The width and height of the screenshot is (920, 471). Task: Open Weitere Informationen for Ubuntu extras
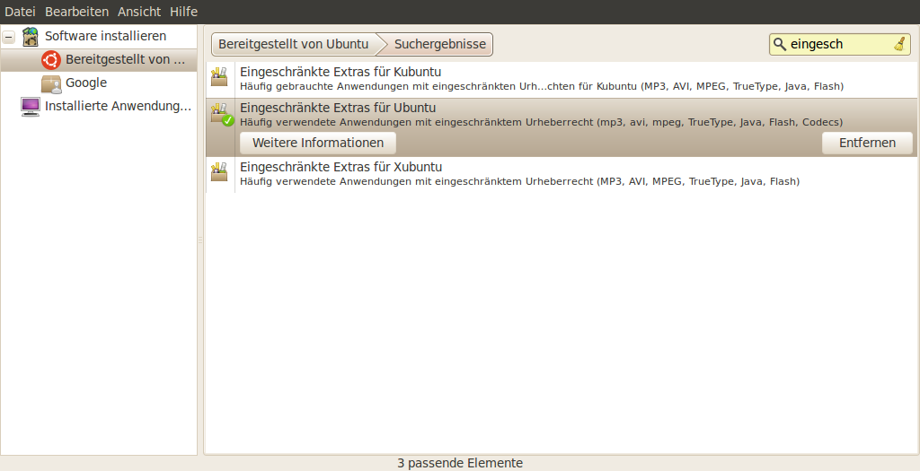tap(318, 143)
